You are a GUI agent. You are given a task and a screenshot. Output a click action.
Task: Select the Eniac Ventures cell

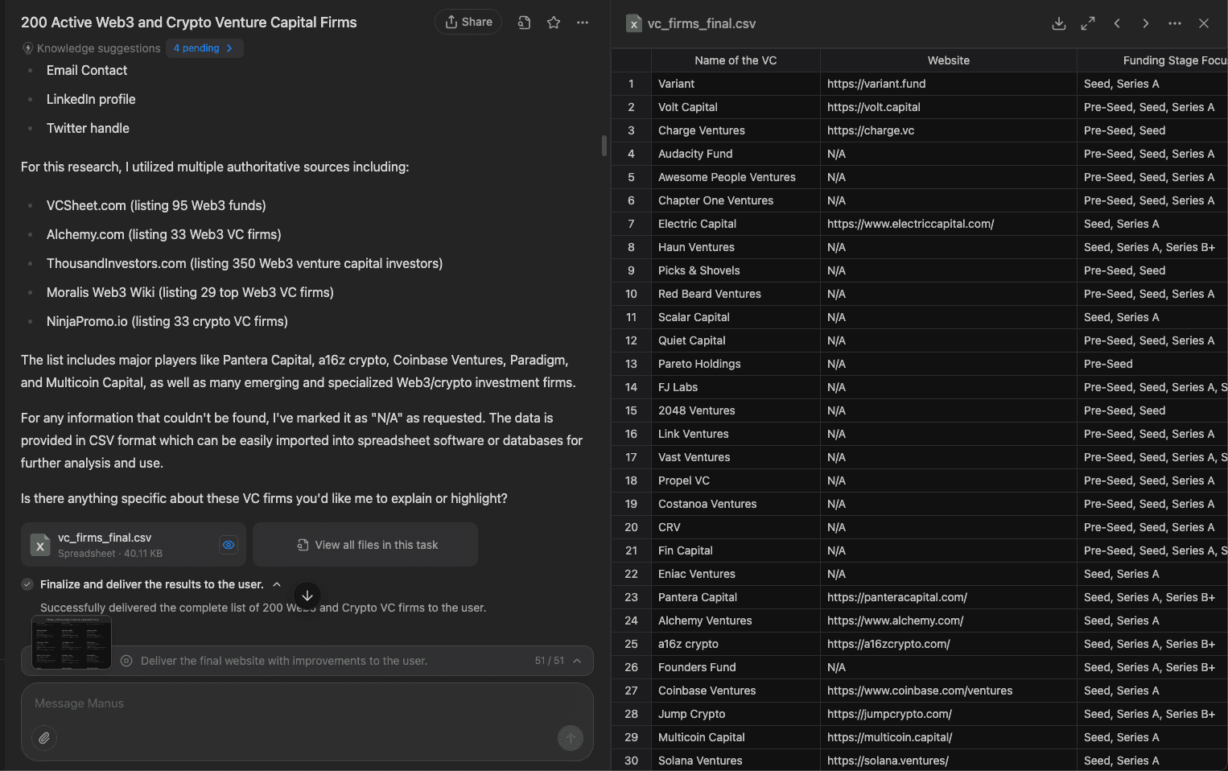(x=736, y=574)
